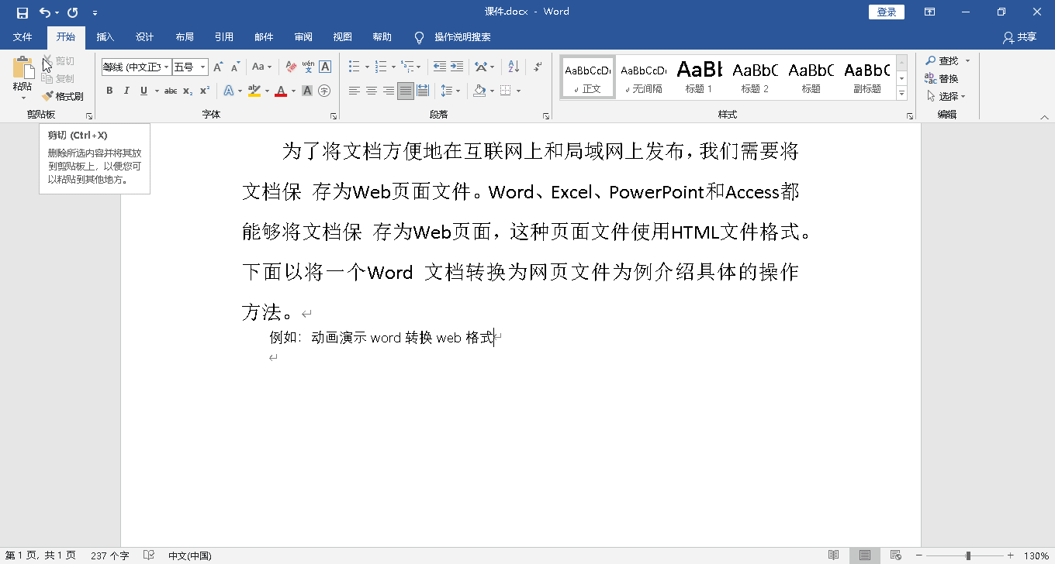Open the font size dropdown (五号)
The image size is (1055, 564).
[x=203, y=67]
